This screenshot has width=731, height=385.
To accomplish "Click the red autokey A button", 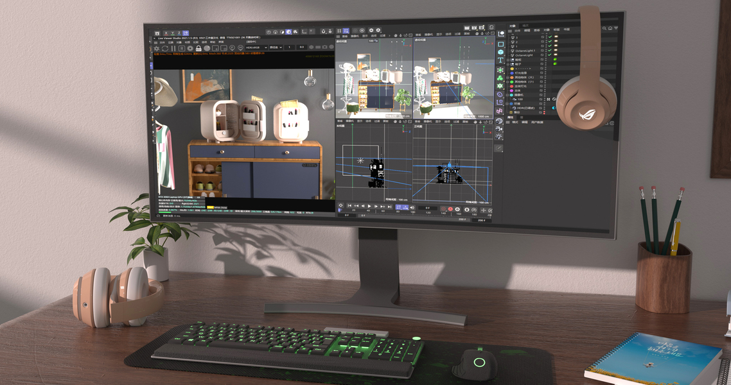I will pyautogui.click(x=450, y=209).
